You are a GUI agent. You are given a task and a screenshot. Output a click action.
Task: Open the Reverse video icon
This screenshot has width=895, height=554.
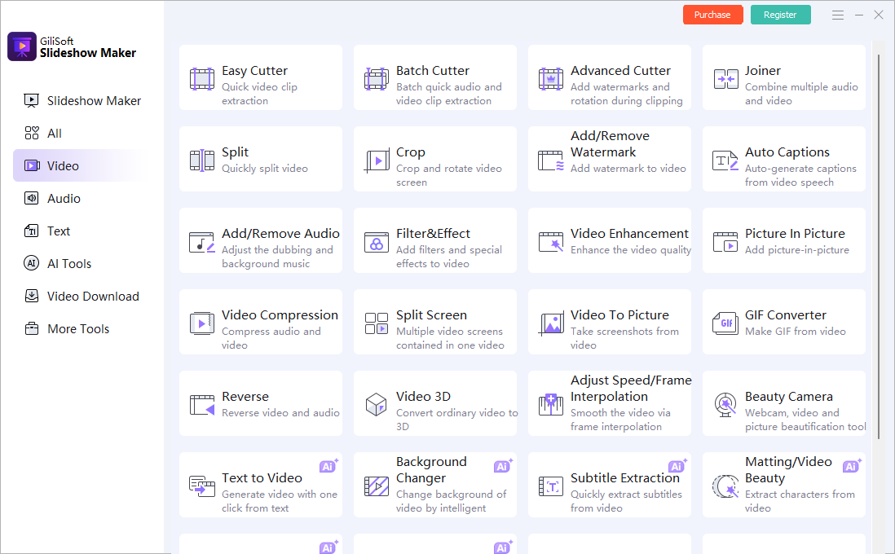[202, 405]
